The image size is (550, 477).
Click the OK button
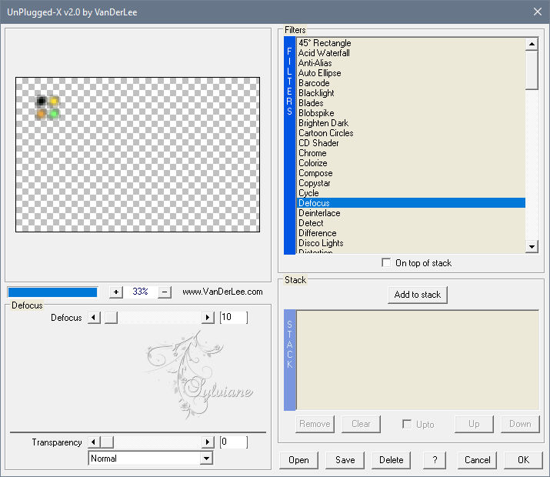[x=523, y=460]
